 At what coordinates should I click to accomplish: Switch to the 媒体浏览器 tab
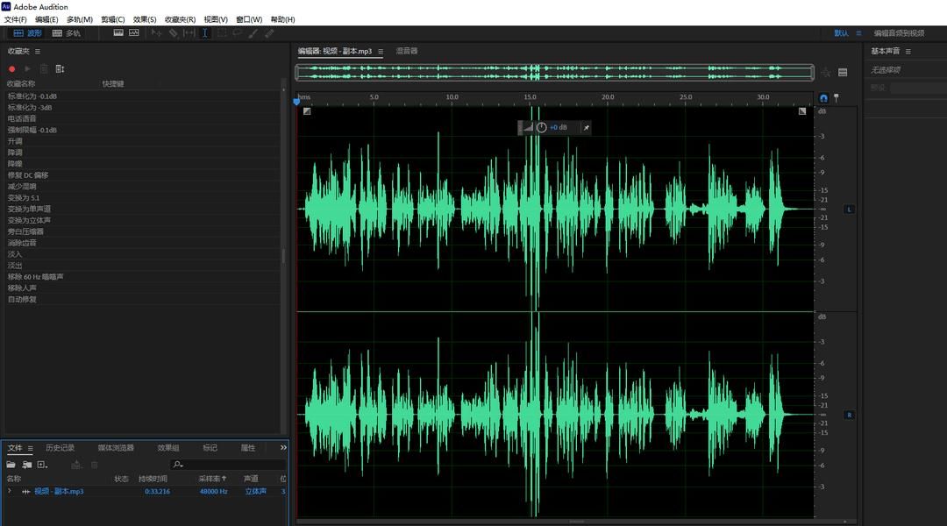pos(116,447)
